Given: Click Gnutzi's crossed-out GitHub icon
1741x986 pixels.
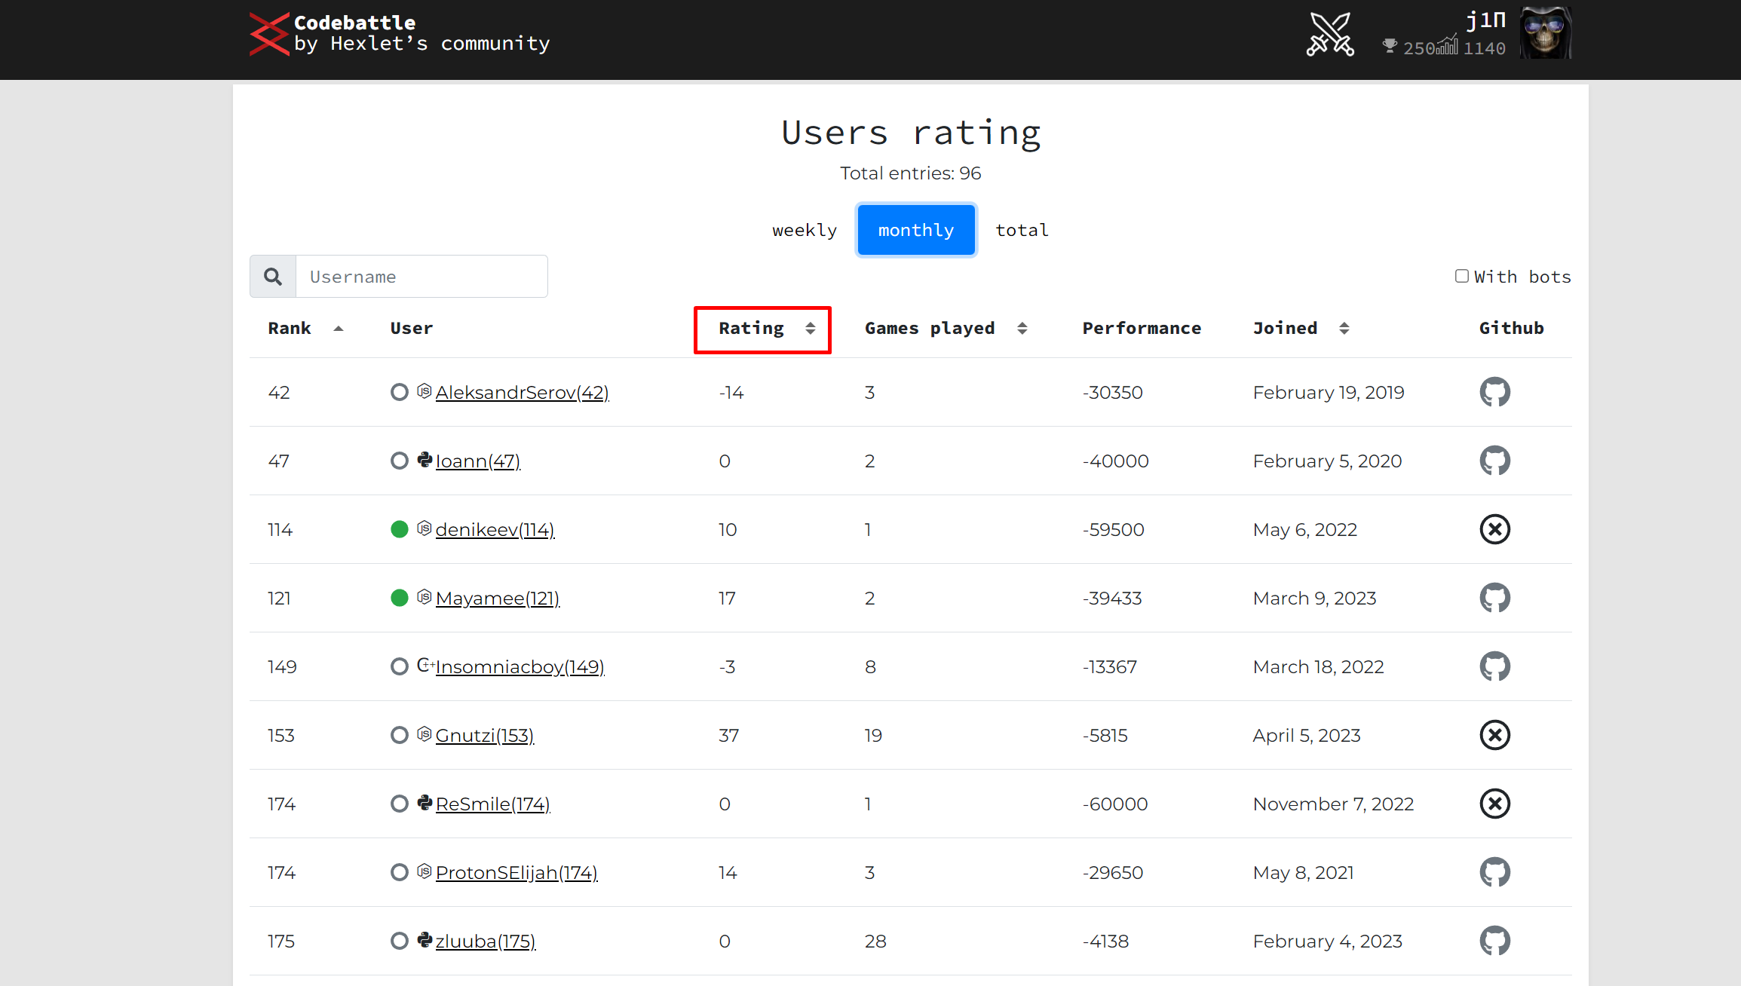Looking at the screenshot, I should tap(1494, 735).
